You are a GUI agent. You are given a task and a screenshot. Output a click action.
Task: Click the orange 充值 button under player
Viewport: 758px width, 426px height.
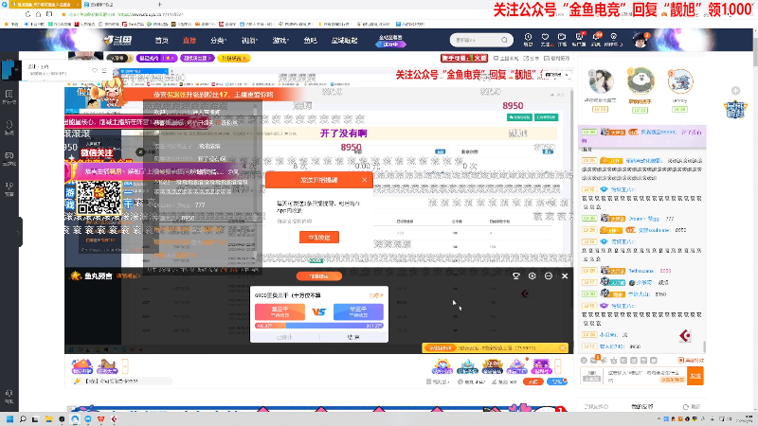pos(533,382)
